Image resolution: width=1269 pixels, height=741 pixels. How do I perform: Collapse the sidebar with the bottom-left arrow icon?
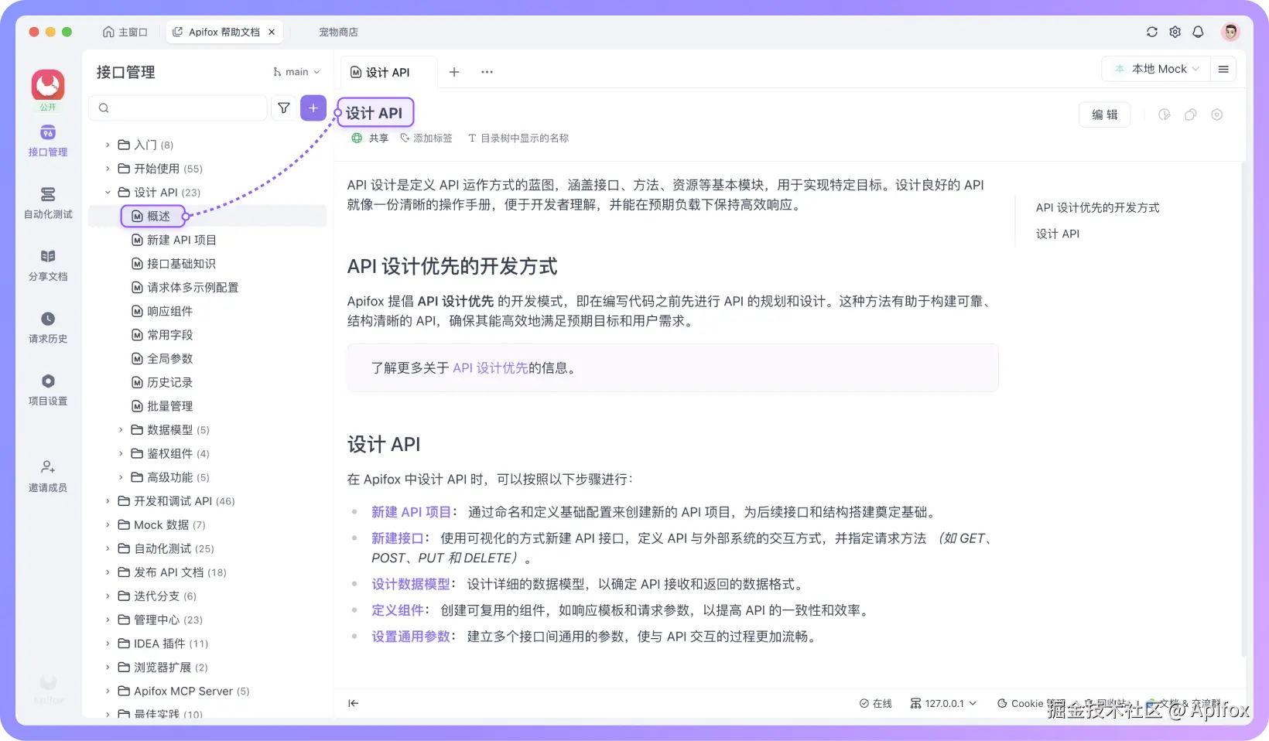point(354,703)
